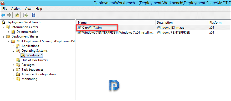
Task: Expand the Monitoring node
Action: click(14, 79)
